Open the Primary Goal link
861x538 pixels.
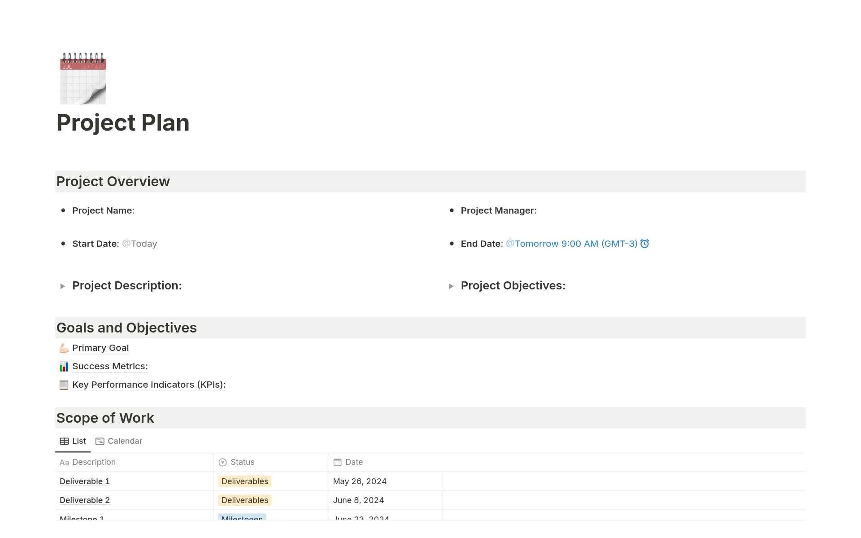pyautogui.click(x=100, y=348)
